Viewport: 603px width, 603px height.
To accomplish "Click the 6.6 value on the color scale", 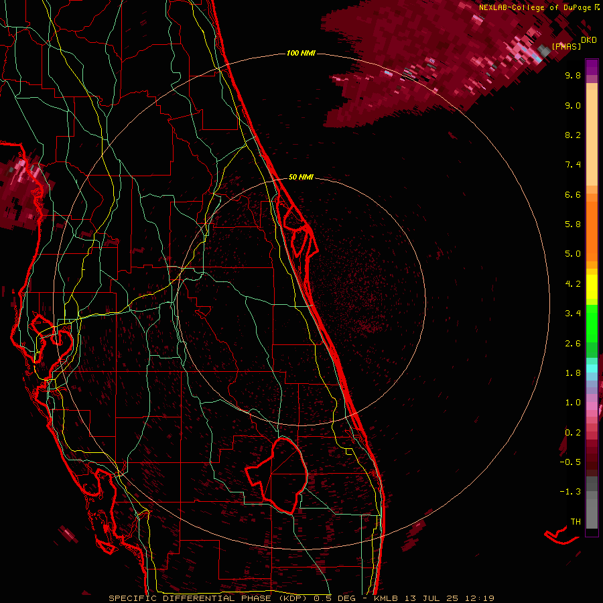I will point(573,194).
